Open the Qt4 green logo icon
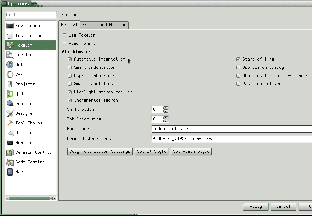This screenshot has width=312, height=216. 10,94
